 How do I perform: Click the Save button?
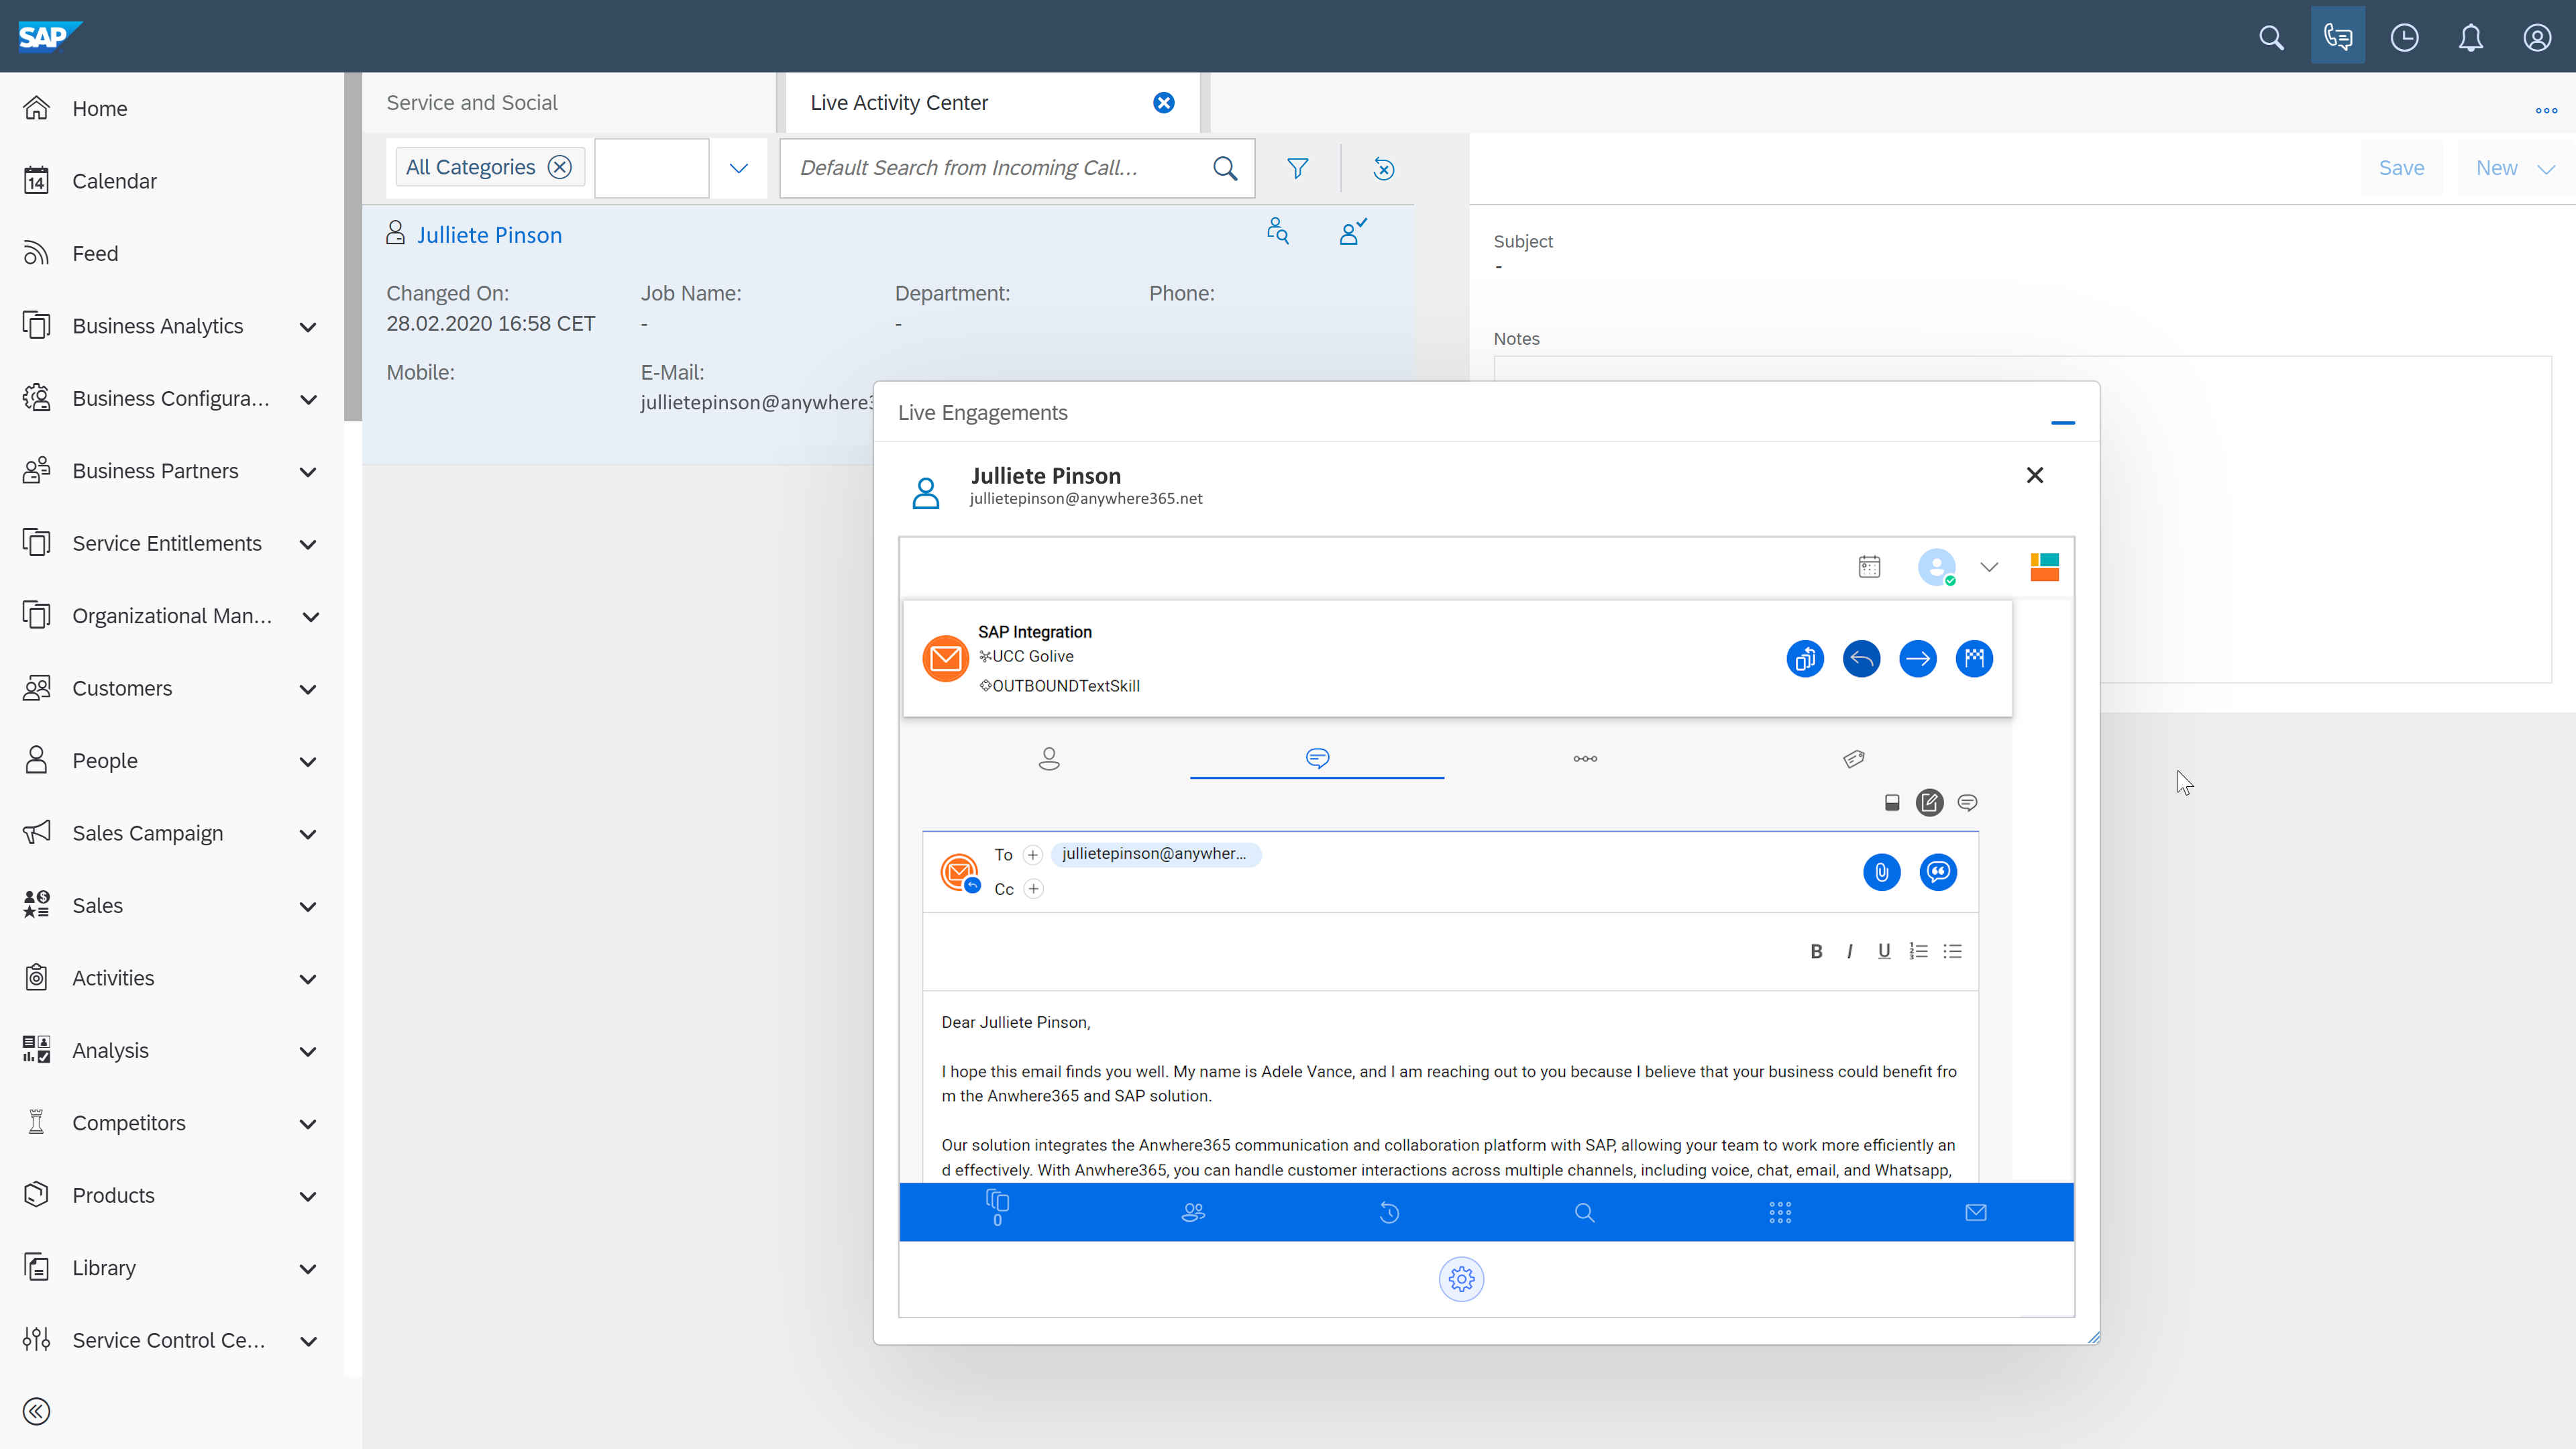pos(2401,168)
